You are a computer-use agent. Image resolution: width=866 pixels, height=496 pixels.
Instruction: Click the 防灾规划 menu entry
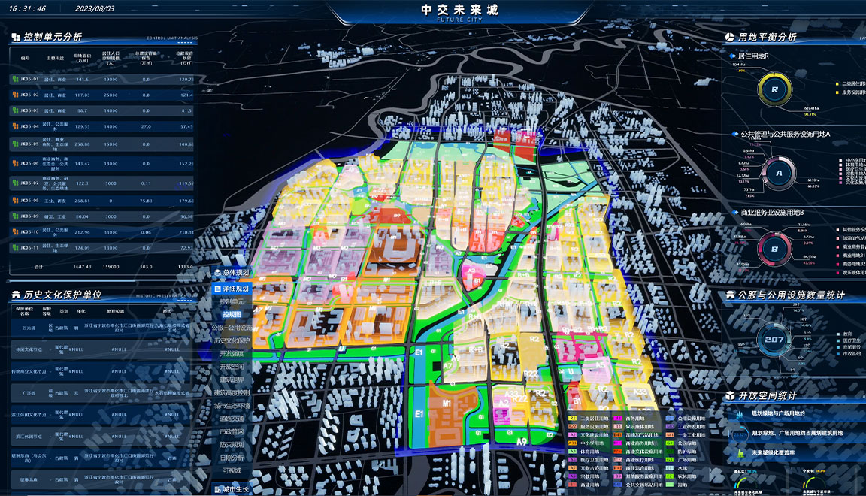(232, 445)
